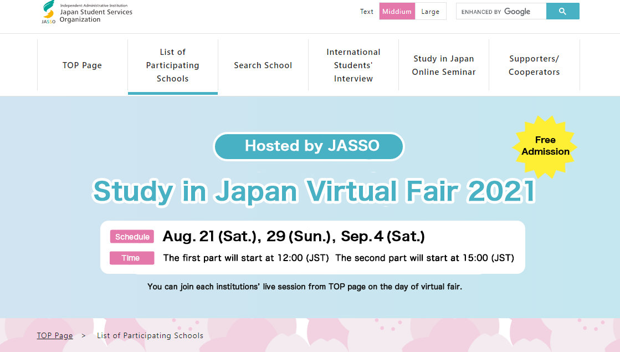
Task: Click the 'second part will start at 15:00' text
Action: [x=424, y=258]
